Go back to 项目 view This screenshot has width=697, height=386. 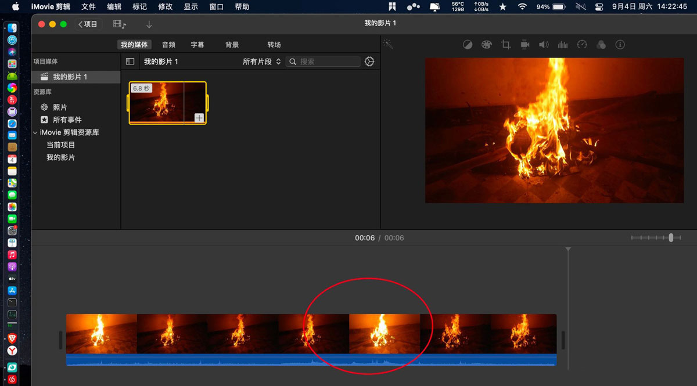(88, 24)
